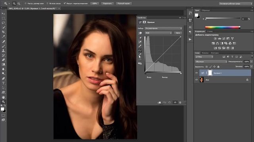This screenshot has width=254, height=142.
Task: Add a Vibrance adjustment from the triangle icon
Action: click(x=232, y=39)
